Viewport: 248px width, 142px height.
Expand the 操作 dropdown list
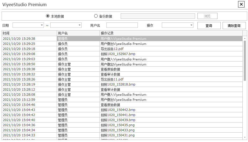coord(191,25)
